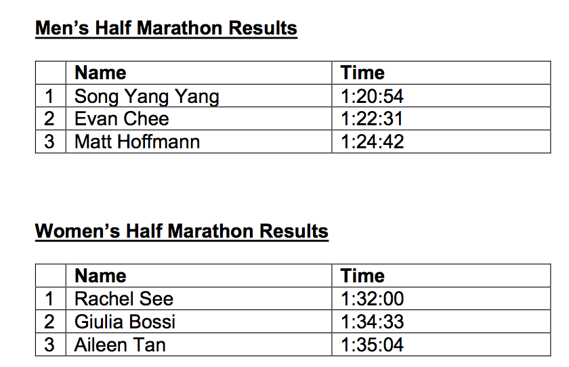Click the Name header in women's table
Image resolution: width=569 pixels, height=367 pixels.
[x=100, y=276]
